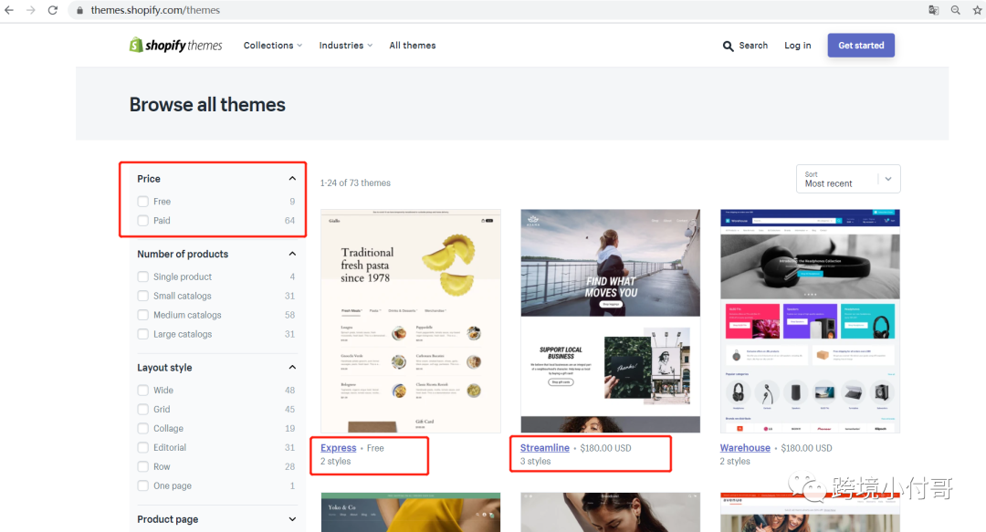The width and height of the screenshot is (986, 532).
Task: Tick the Editorial layout checkbox
Action: tap(142, 448)
